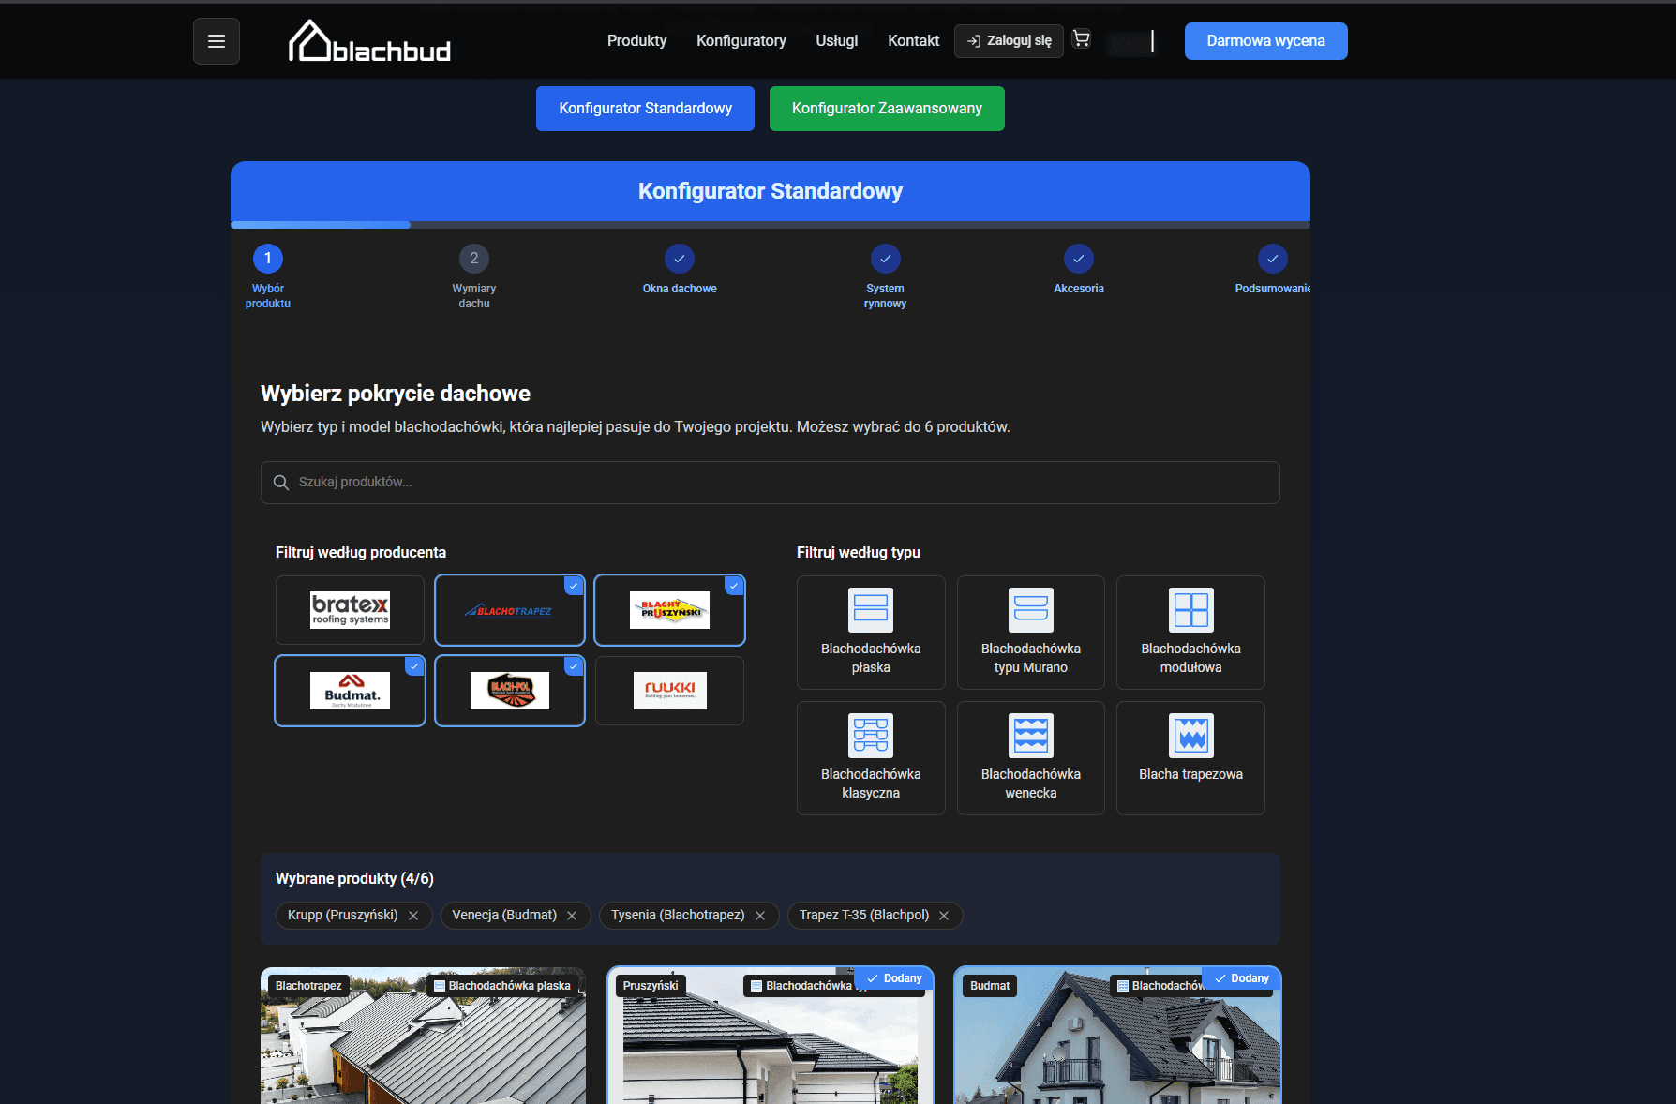
Task: Go to Akcesoria step
Action: click(1079, 270)
